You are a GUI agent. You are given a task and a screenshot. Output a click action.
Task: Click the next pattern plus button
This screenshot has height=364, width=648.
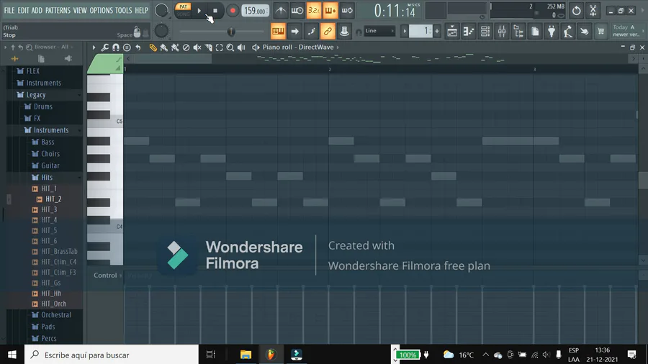point(437,31)
